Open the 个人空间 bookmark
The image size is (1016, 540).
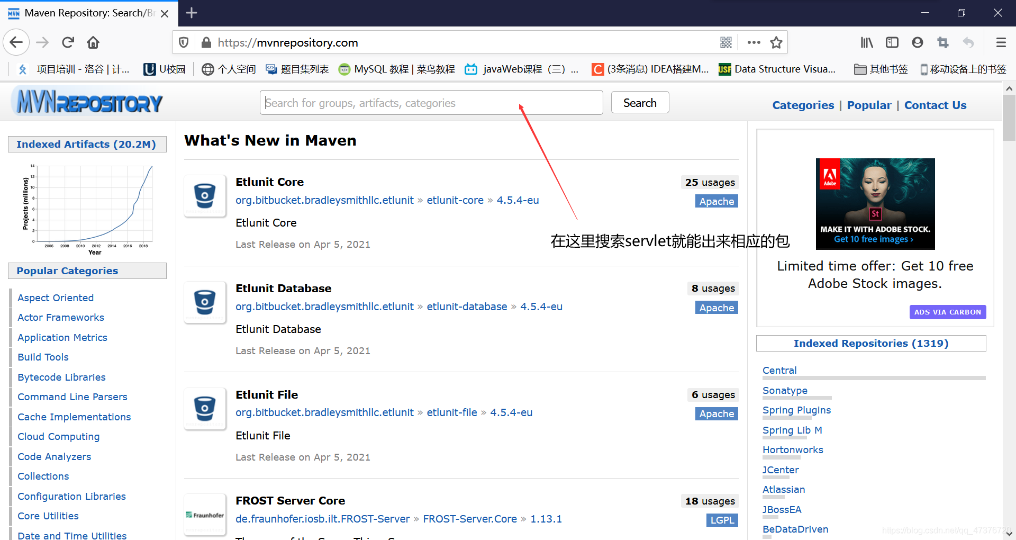[229, 69]
